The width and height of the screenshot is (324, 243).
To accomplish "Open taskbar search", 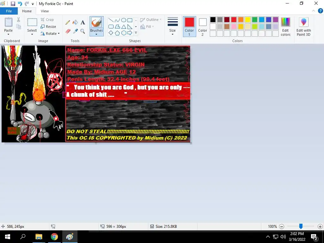I will point(23,237).
